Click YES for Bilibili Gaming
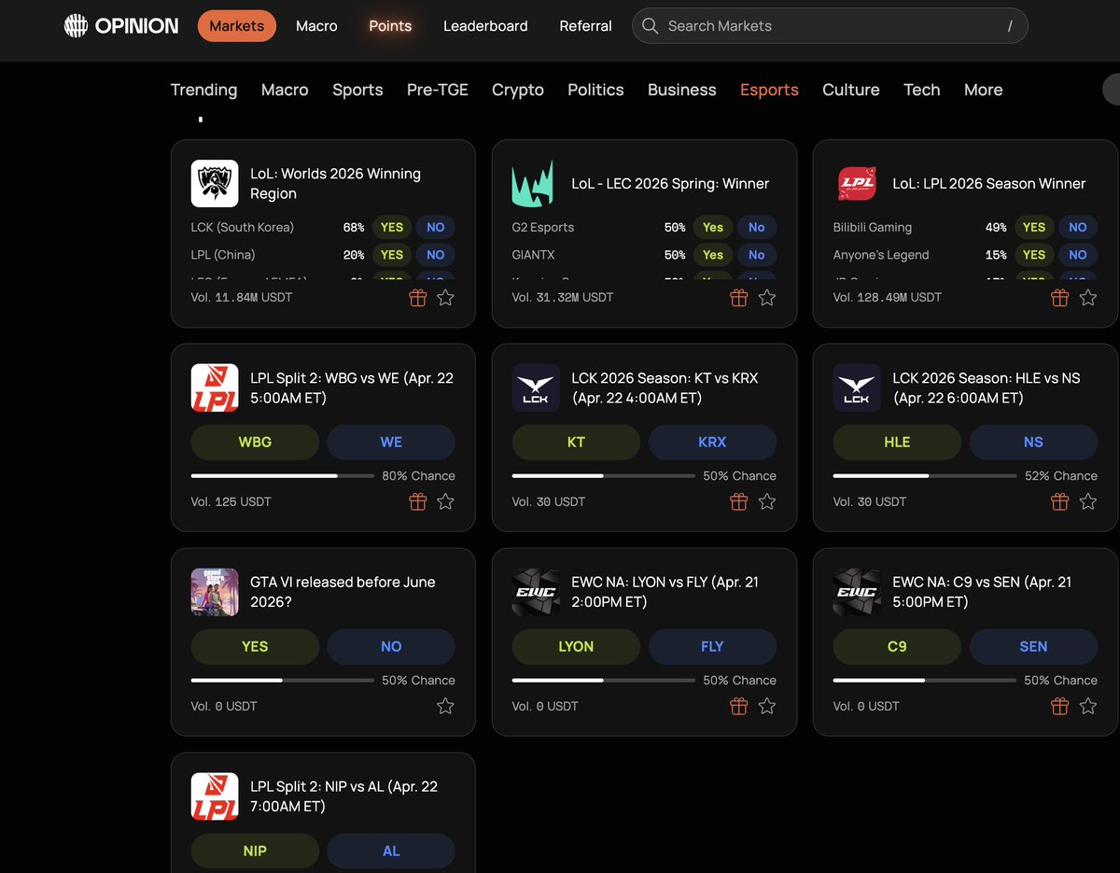Image resolution: width=1120 pixels, height=873 pixels. (x=1034, y=227)
